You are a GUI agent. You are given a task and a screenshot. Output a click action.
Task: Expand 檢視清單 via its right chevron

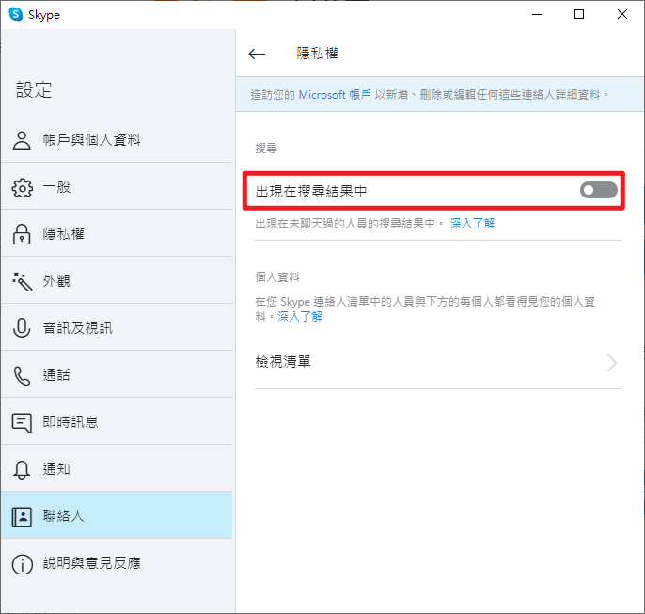point(612,363)
